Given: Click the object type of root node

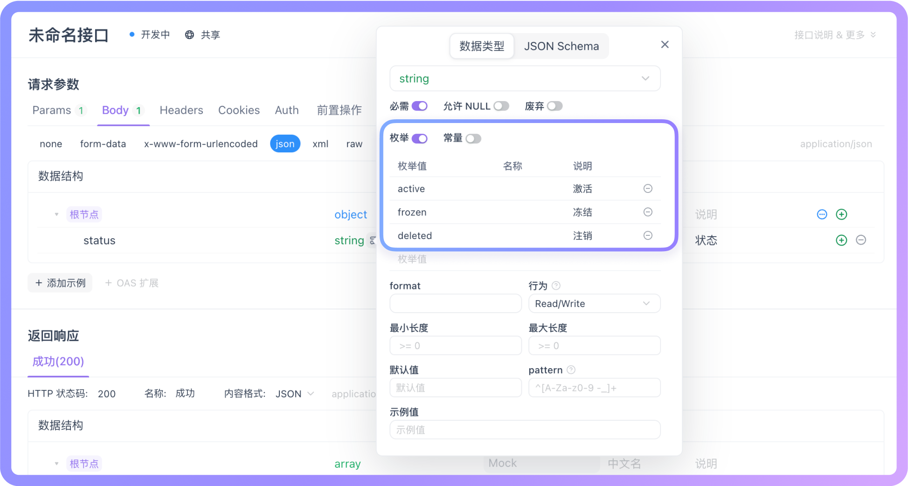Looking at the screenshot, I should point(351,215).
